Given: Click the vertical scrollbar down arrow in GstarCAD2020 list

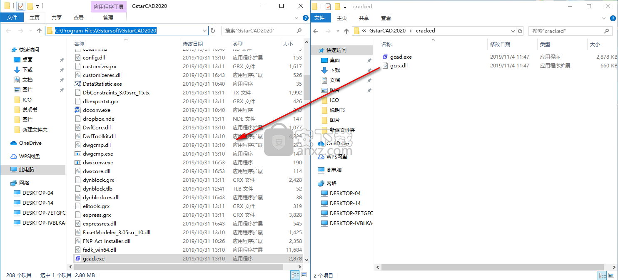Looking at the screenshot, I should 307,259.
